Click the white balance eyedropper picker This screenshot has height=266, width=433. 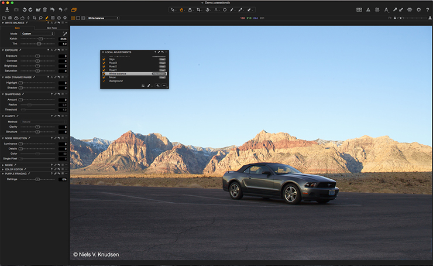coord(65,34)
